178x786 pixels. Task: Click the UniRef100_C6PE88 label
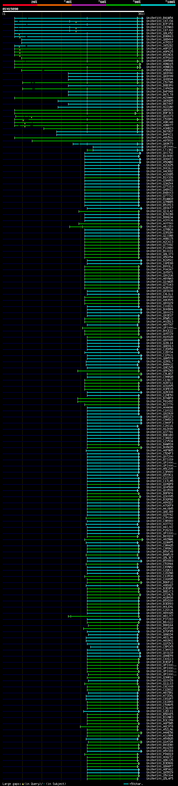click(160, 263)
